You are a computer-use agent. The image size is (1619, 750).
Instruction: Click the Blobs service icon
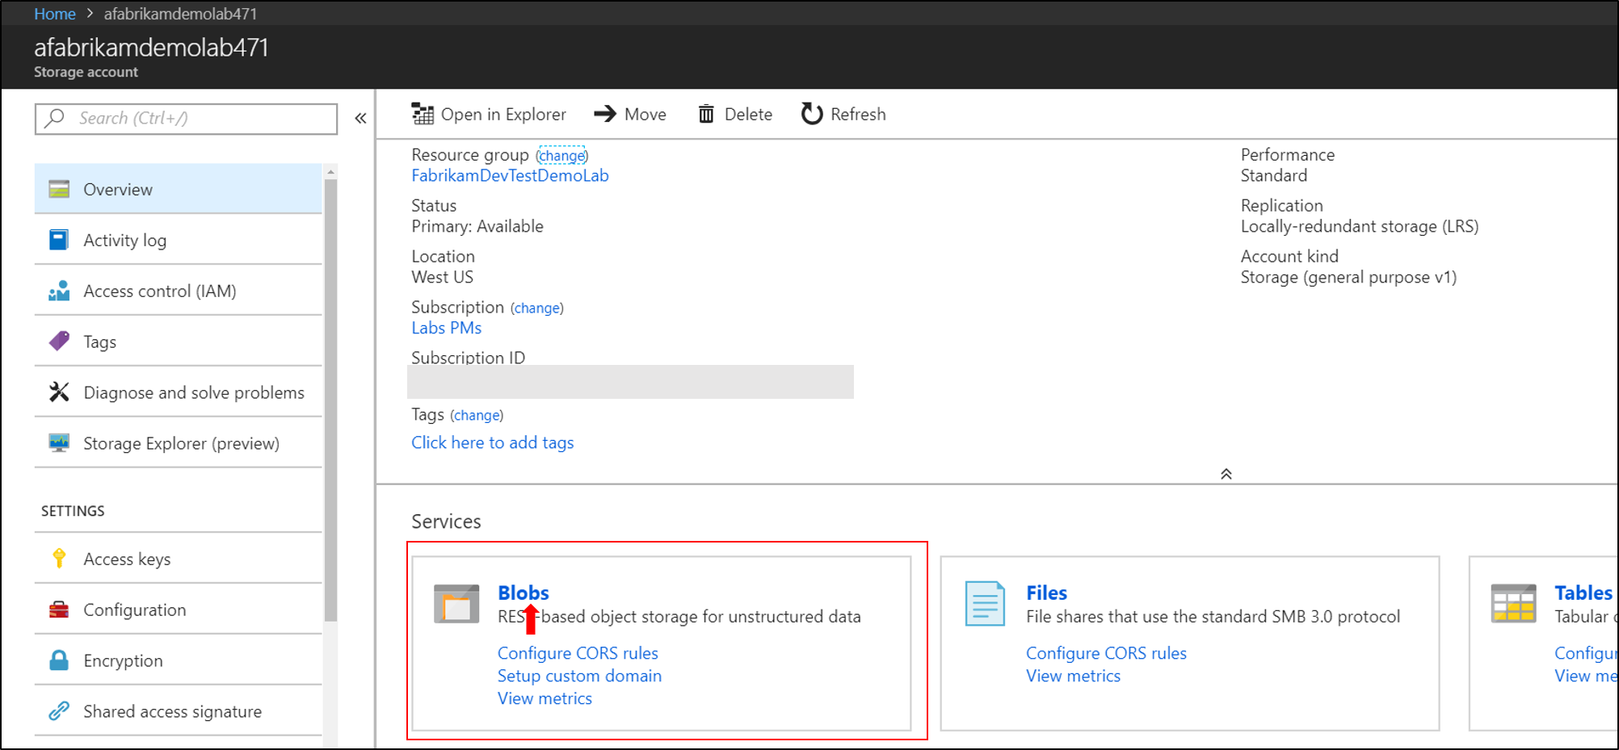point(456,604)
